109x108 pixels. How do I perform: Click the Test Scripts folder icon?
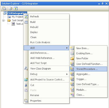click(x=9, y=20)
